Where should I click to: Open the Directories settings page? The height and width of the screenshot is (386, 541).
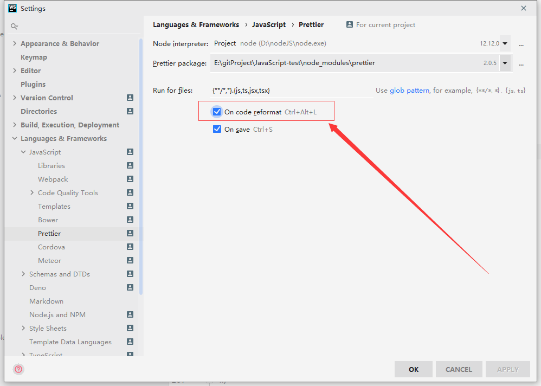coord(38,112)
